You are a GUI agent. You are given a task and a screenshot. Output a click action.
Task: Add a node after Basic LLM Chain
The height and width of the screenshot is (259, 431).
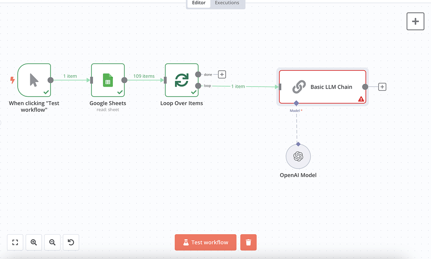pyautogui.click(x=382, y=87)
